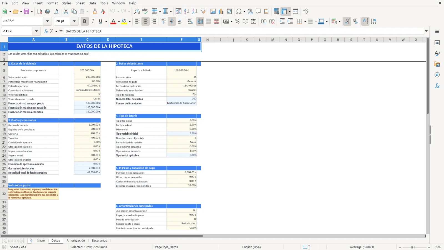444x250 pixels.
Task: Open Font Color dropdown arrow
Action: [x=119, y=21]
